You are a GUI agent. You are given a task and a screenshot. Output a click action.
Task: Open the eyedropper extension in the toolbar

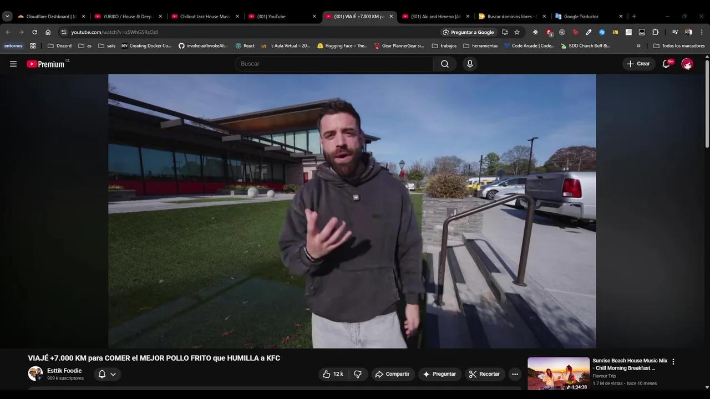(589, 32)
